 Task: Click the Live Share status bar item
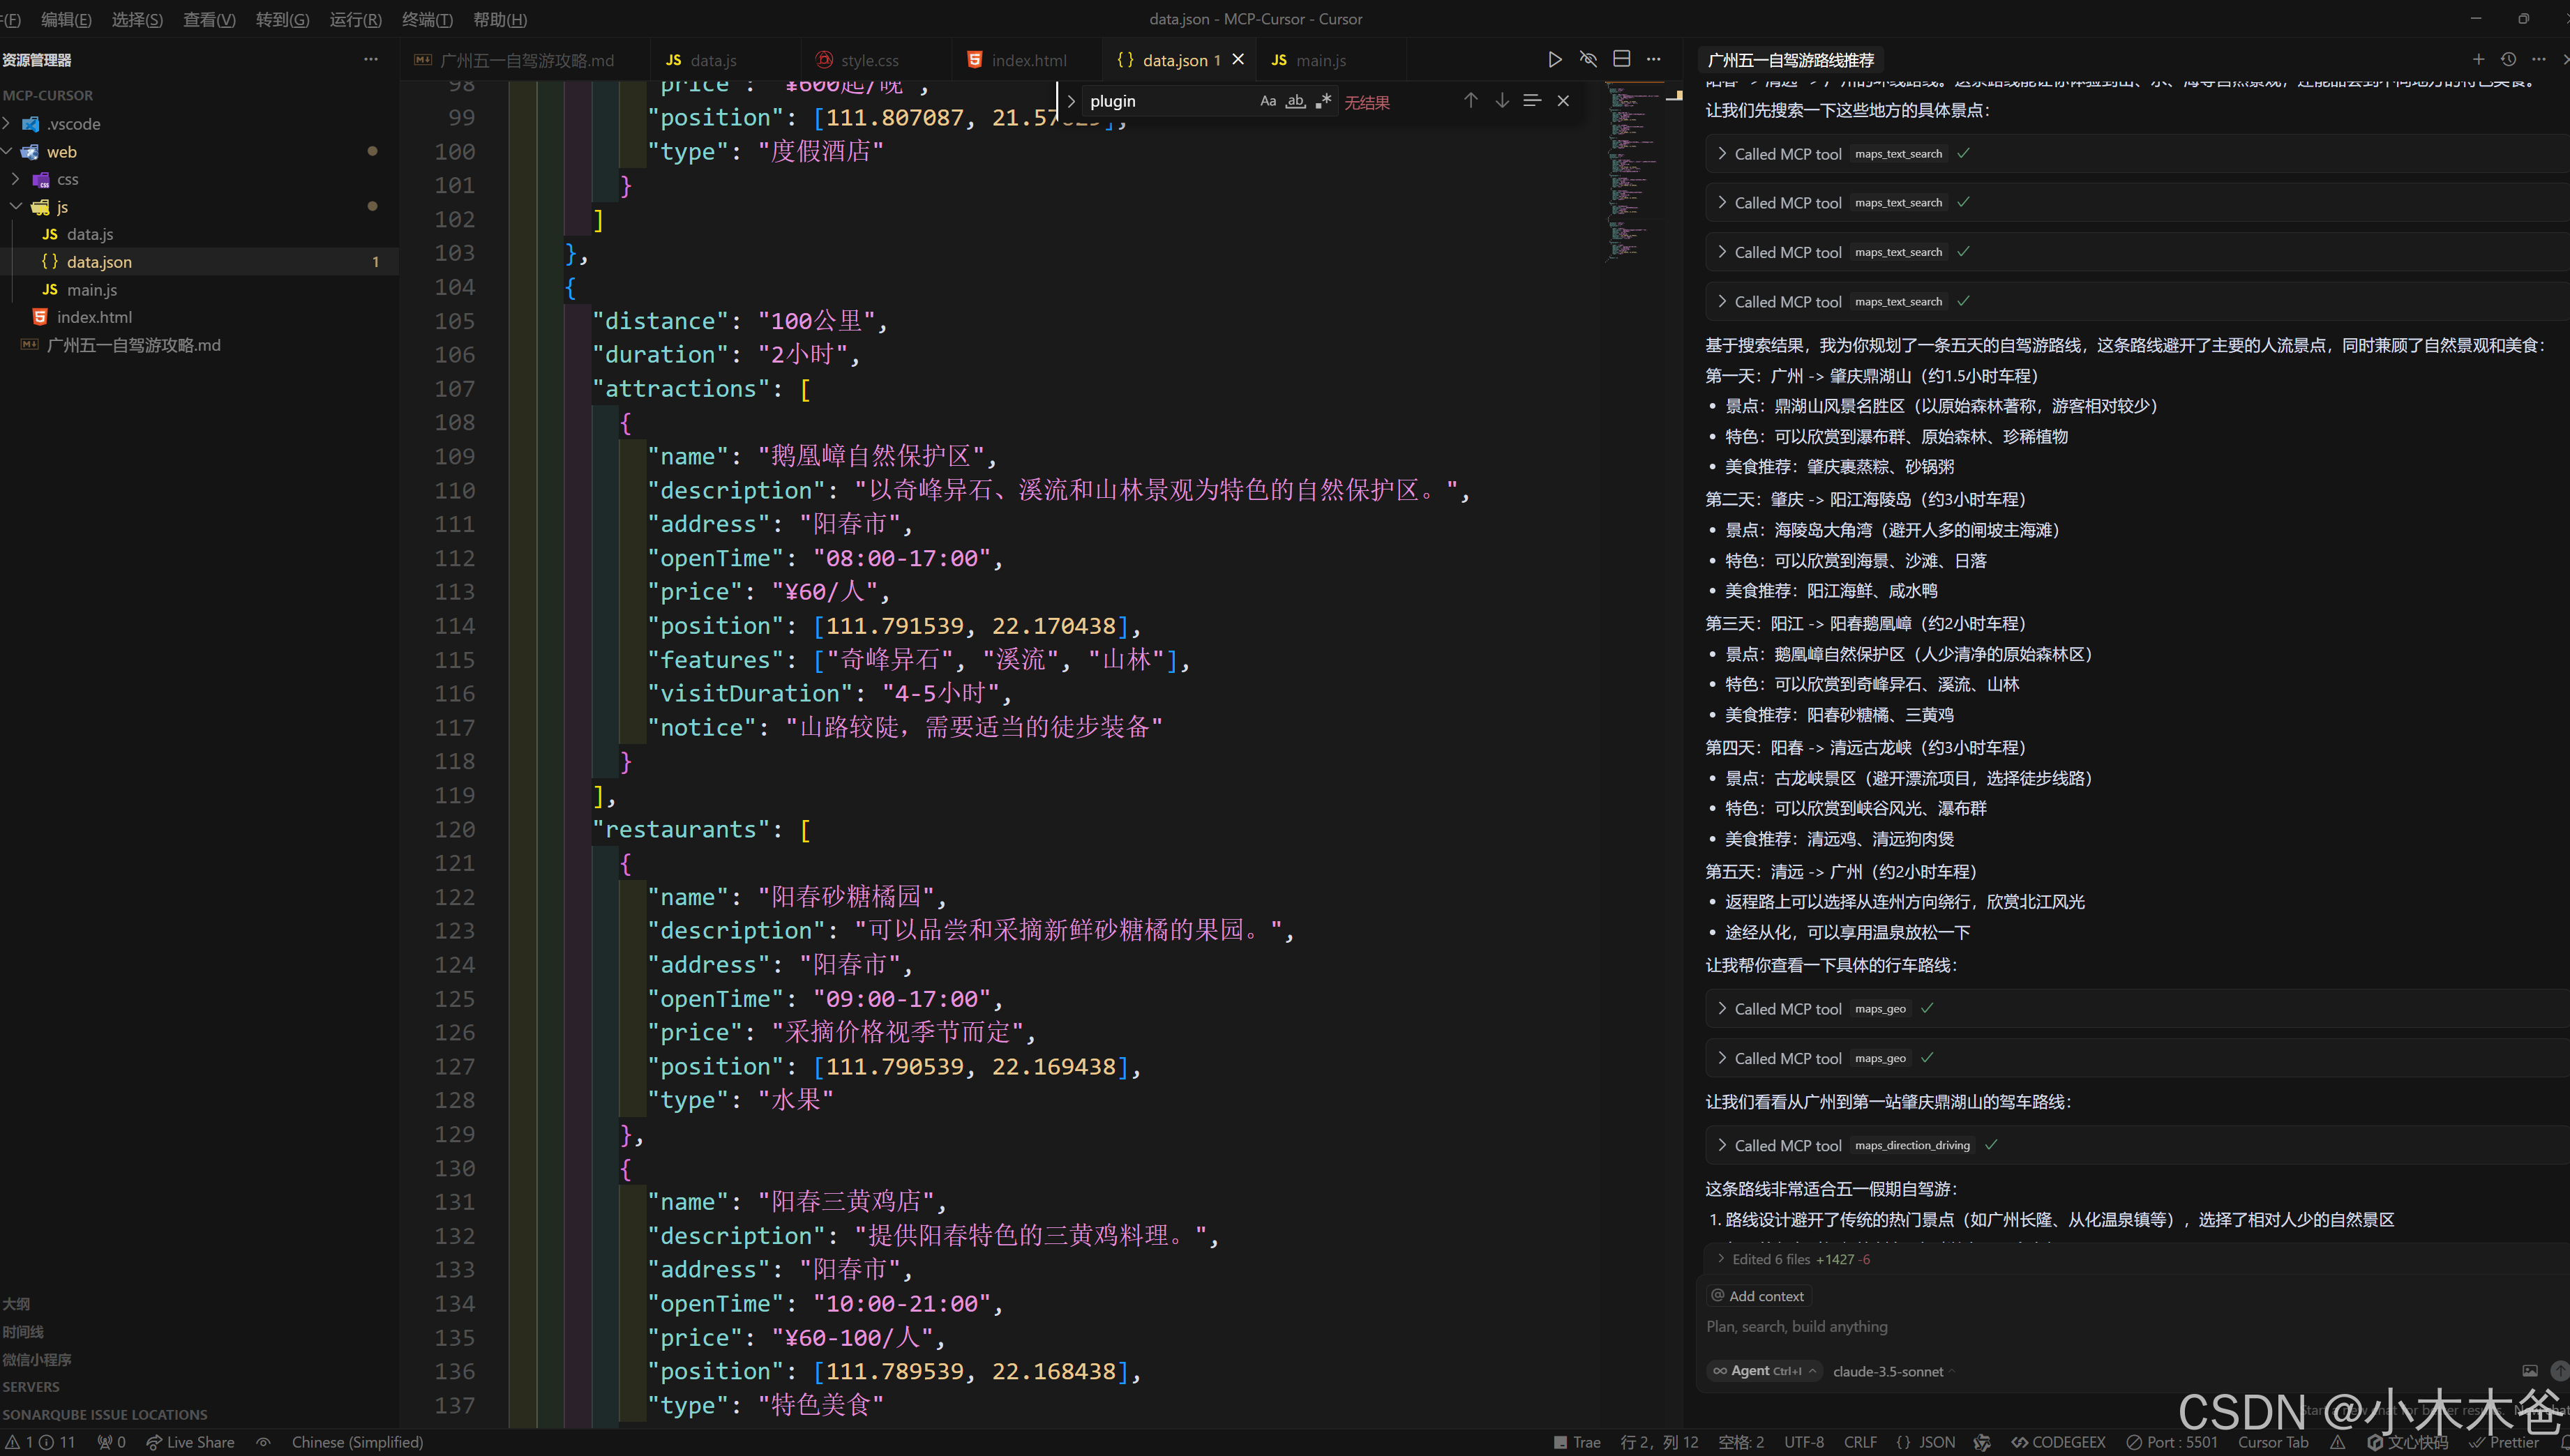(x=190, y=1442)
